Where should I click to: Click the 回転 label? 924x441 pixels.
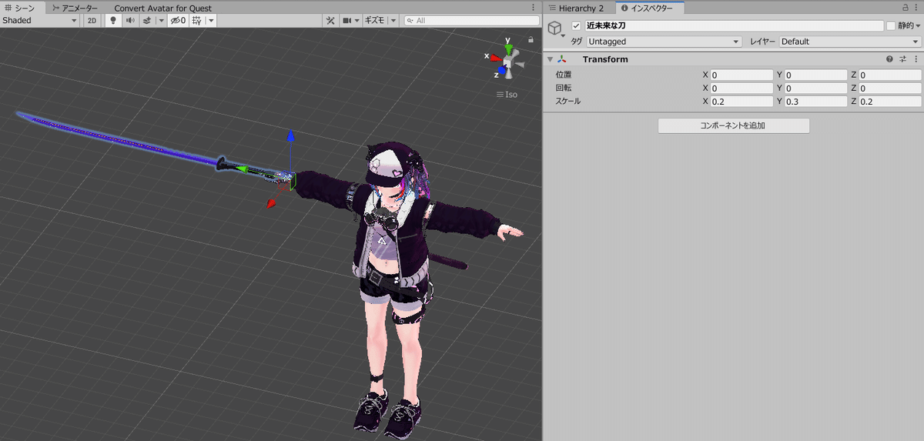point(564,89)
